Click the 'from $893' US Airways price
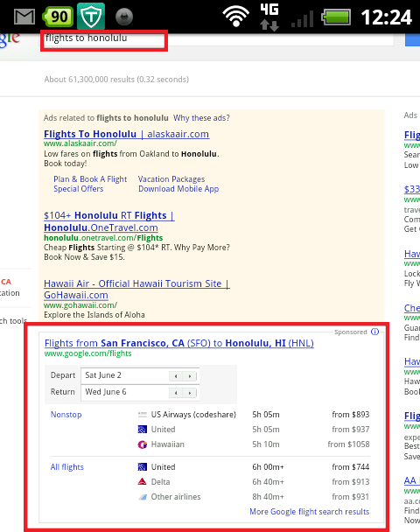 pyautogui.click(x=351, y=414)
